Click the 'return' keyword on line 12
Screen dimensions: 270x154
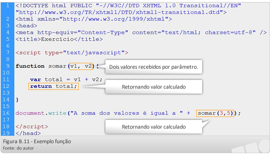click(41, 86)
